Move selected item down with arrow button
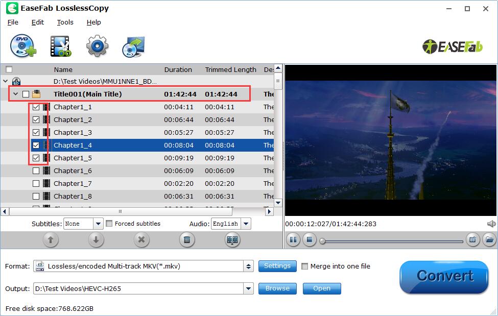The width and height of the screenshot is (498, 316). coord(96,240)
